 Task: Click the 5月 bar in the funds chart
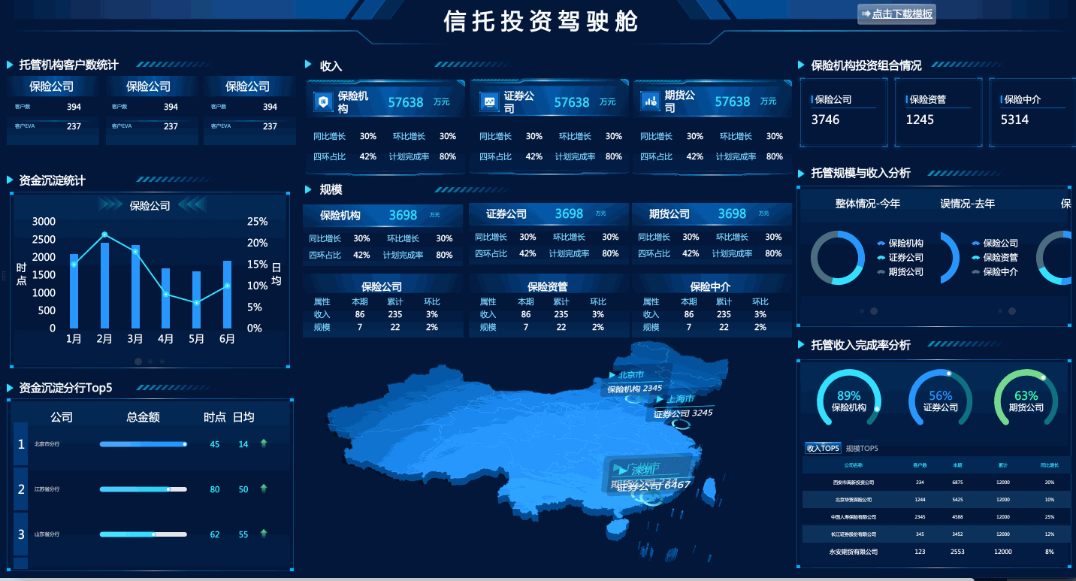click(x=197, y=300)
